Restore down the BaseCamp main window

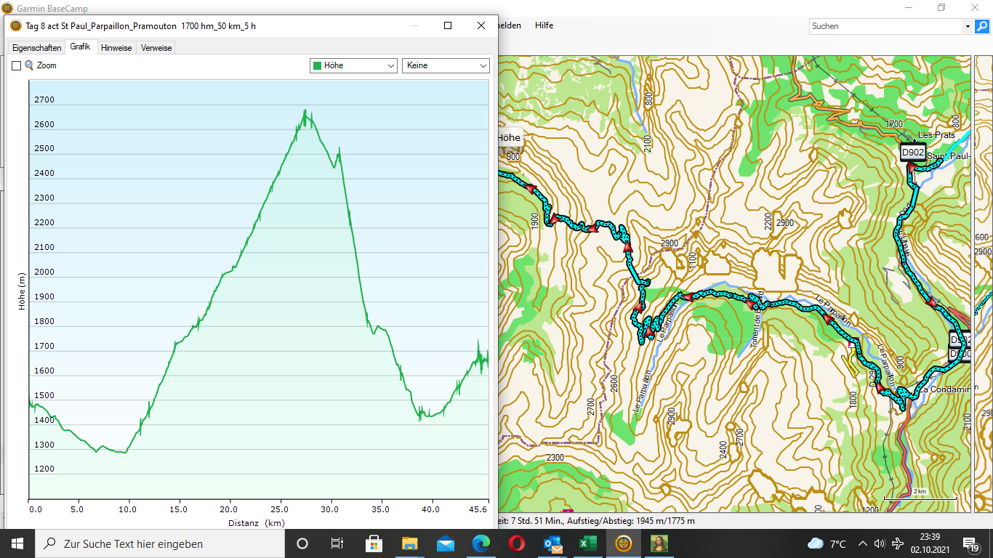pos(941,7)
